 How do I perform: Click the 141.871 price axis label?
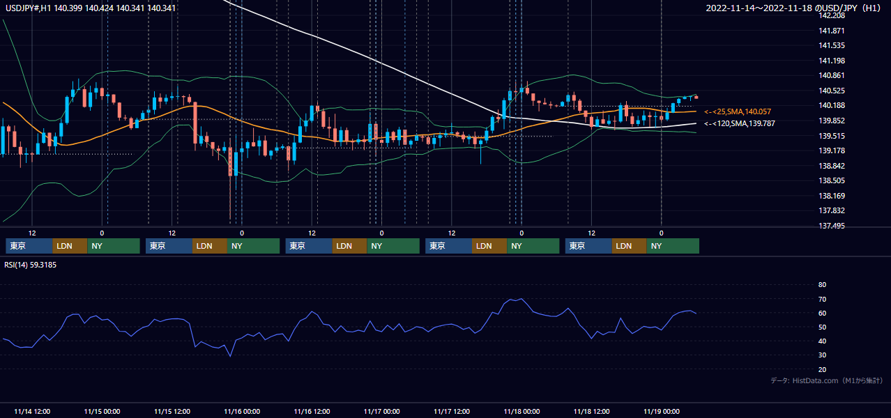(x=832, y=31)
